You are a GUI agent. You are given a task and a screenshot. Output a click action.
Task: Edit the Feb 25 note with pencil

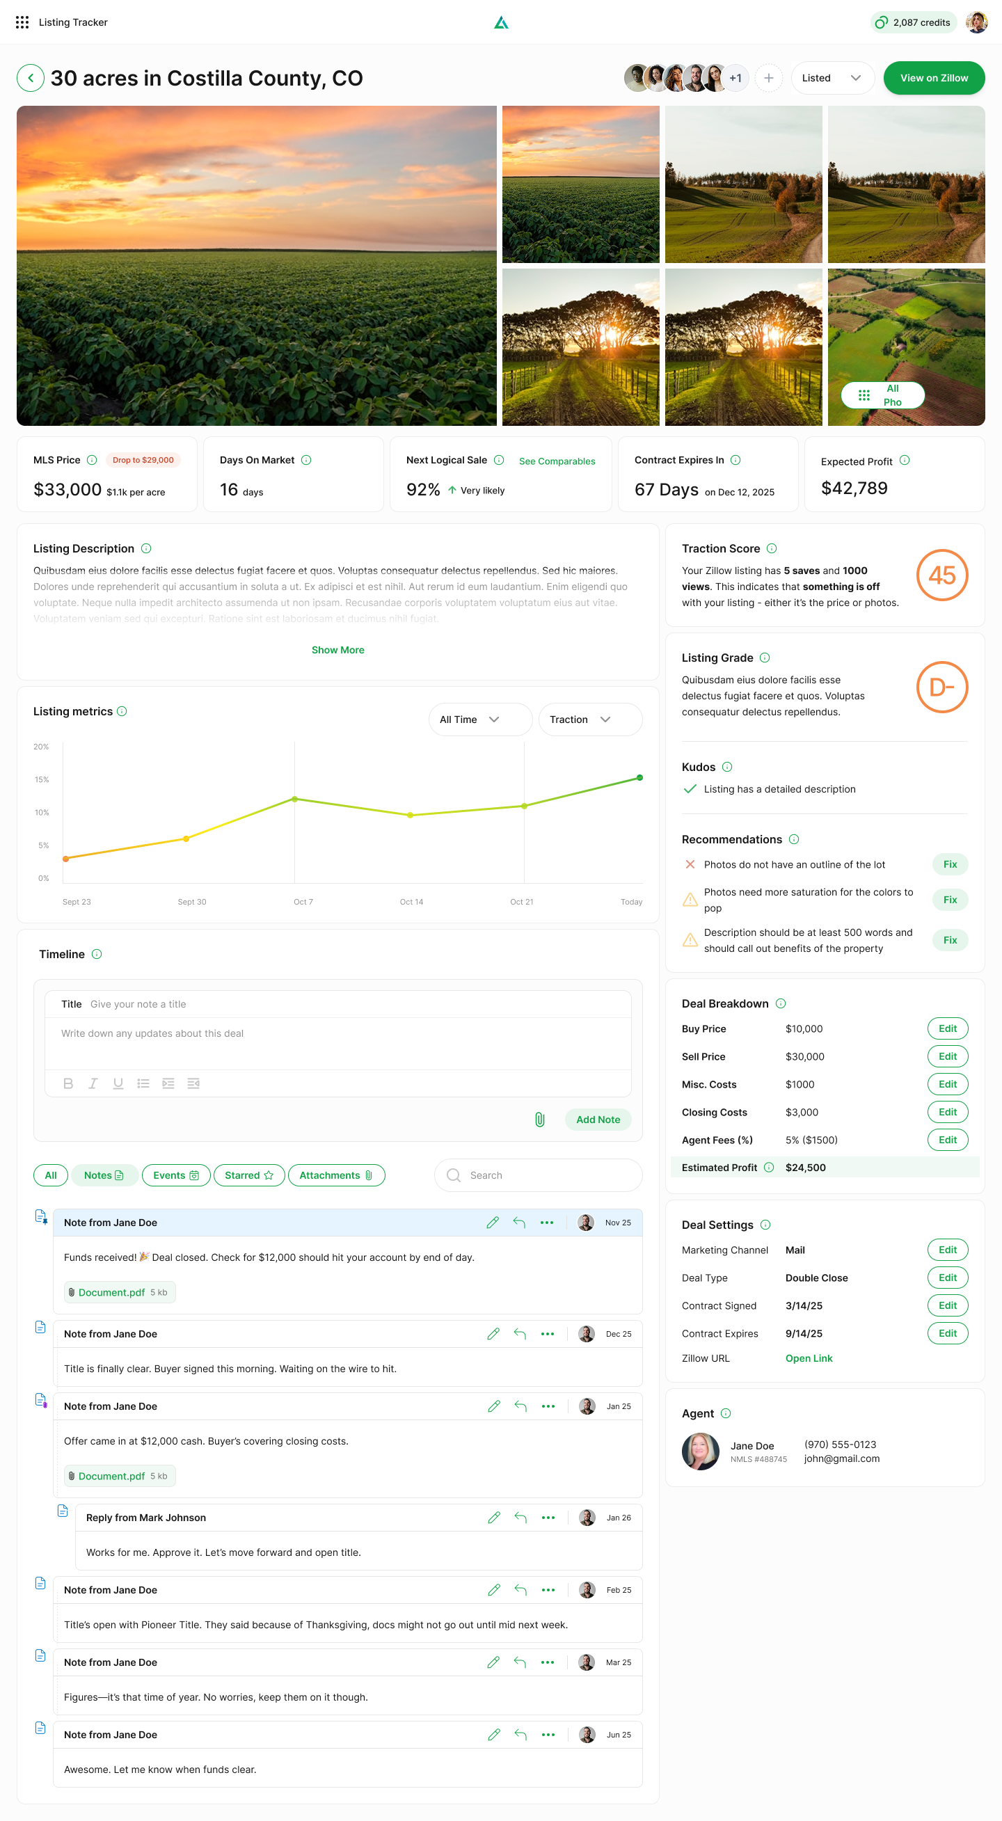(494, 1591)
